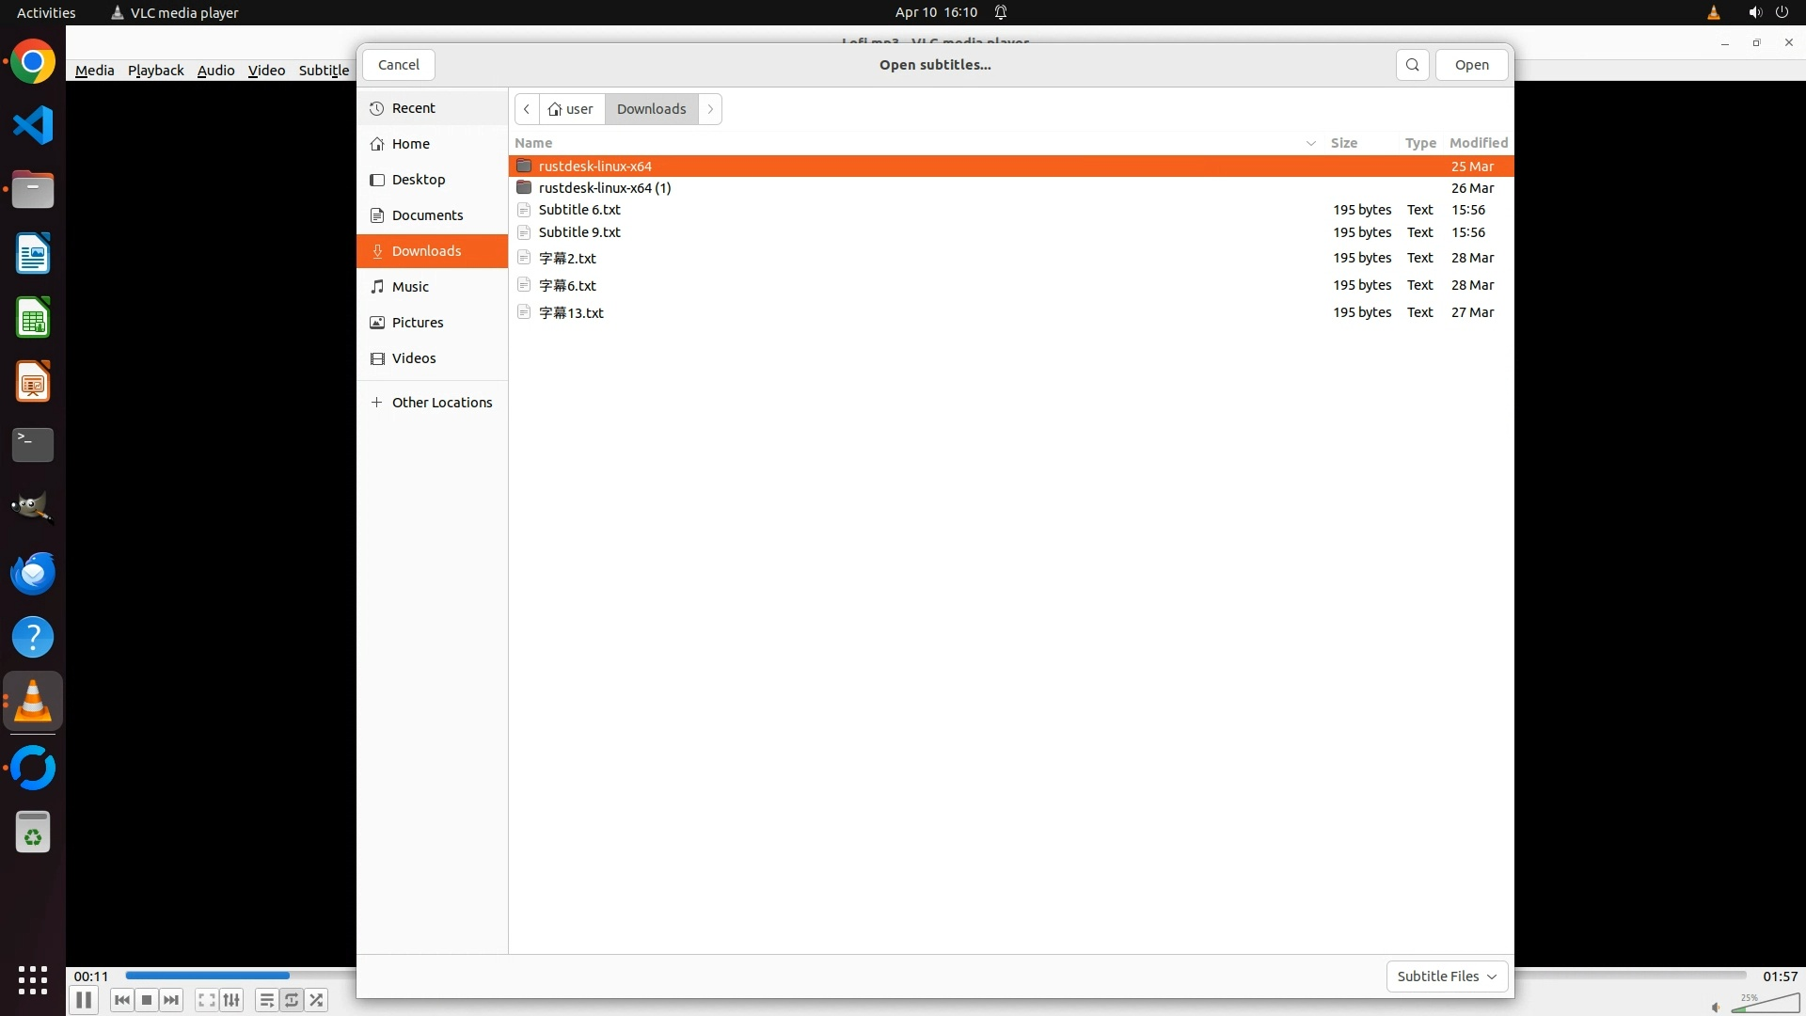This screenshot has width=1806, height=1016.
Task: Click the stop playback button
Action: [x=147, y=1000]
